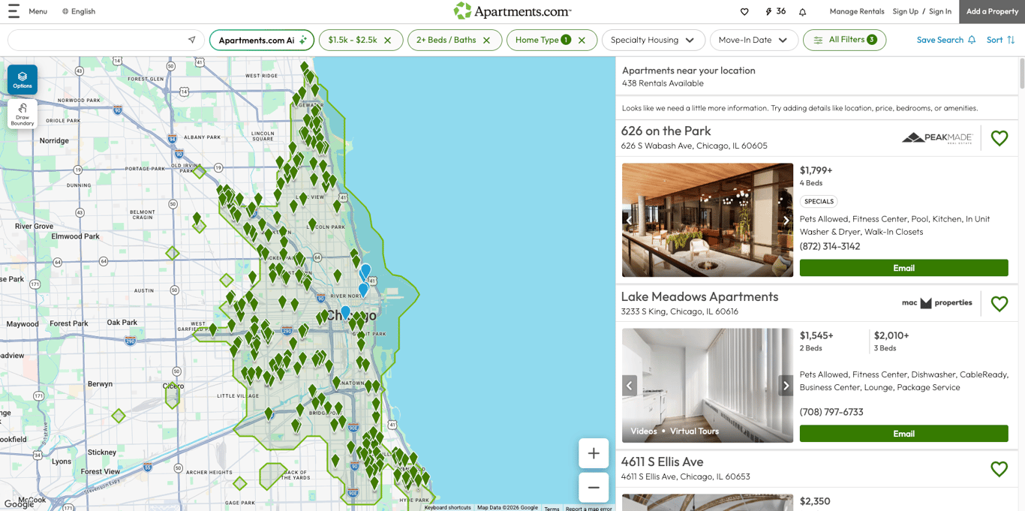1025x511 pixels.
Task: Click Report a map error link
Action: tap(588, 508)
